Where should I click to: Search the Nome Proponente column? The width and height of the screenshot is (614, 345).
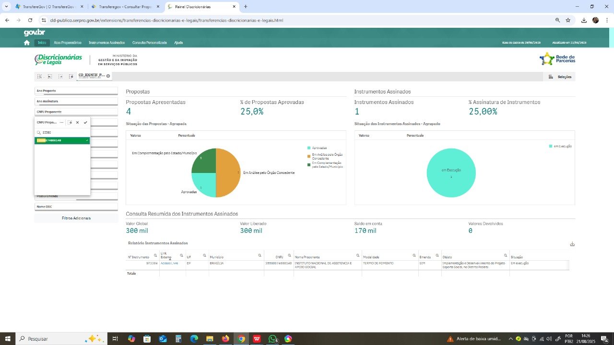click(x=358, y=255)
